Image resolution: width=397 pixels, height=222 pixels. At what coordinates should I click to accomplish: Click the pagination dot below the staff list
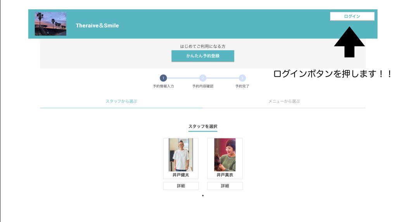(x=203, y=196)
